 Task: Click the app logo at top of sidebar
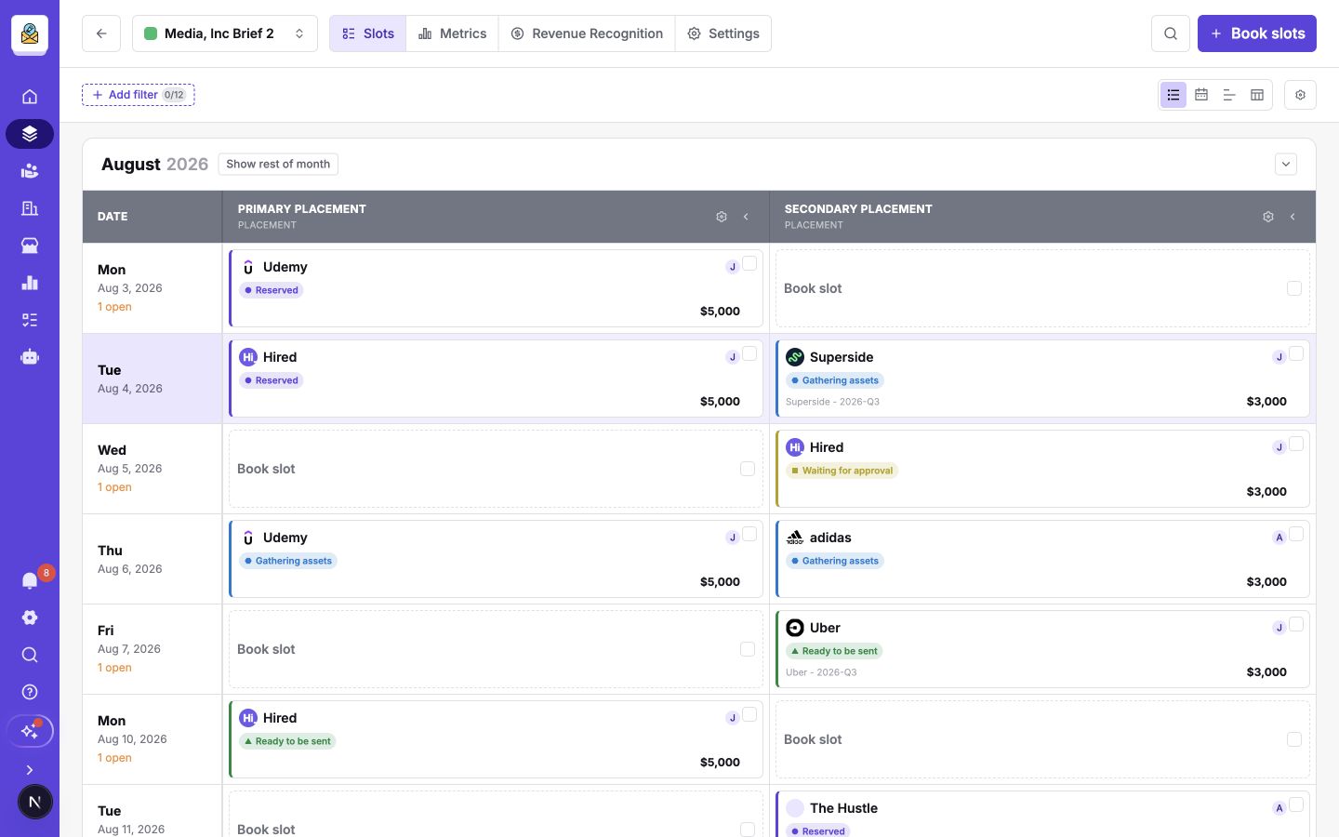click(x=30, y=34)
